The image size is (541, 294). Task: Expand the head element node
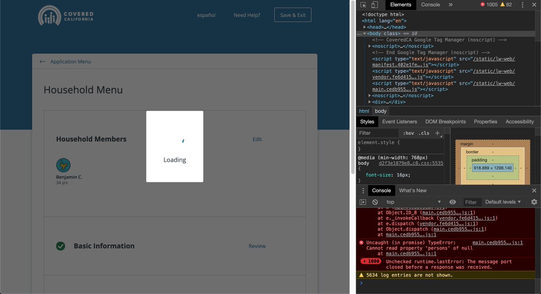pos(364,27)
